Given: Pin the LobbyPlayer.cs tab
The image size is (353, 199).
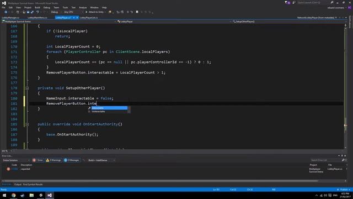Looking at the screenshot, I should (73, 18).
